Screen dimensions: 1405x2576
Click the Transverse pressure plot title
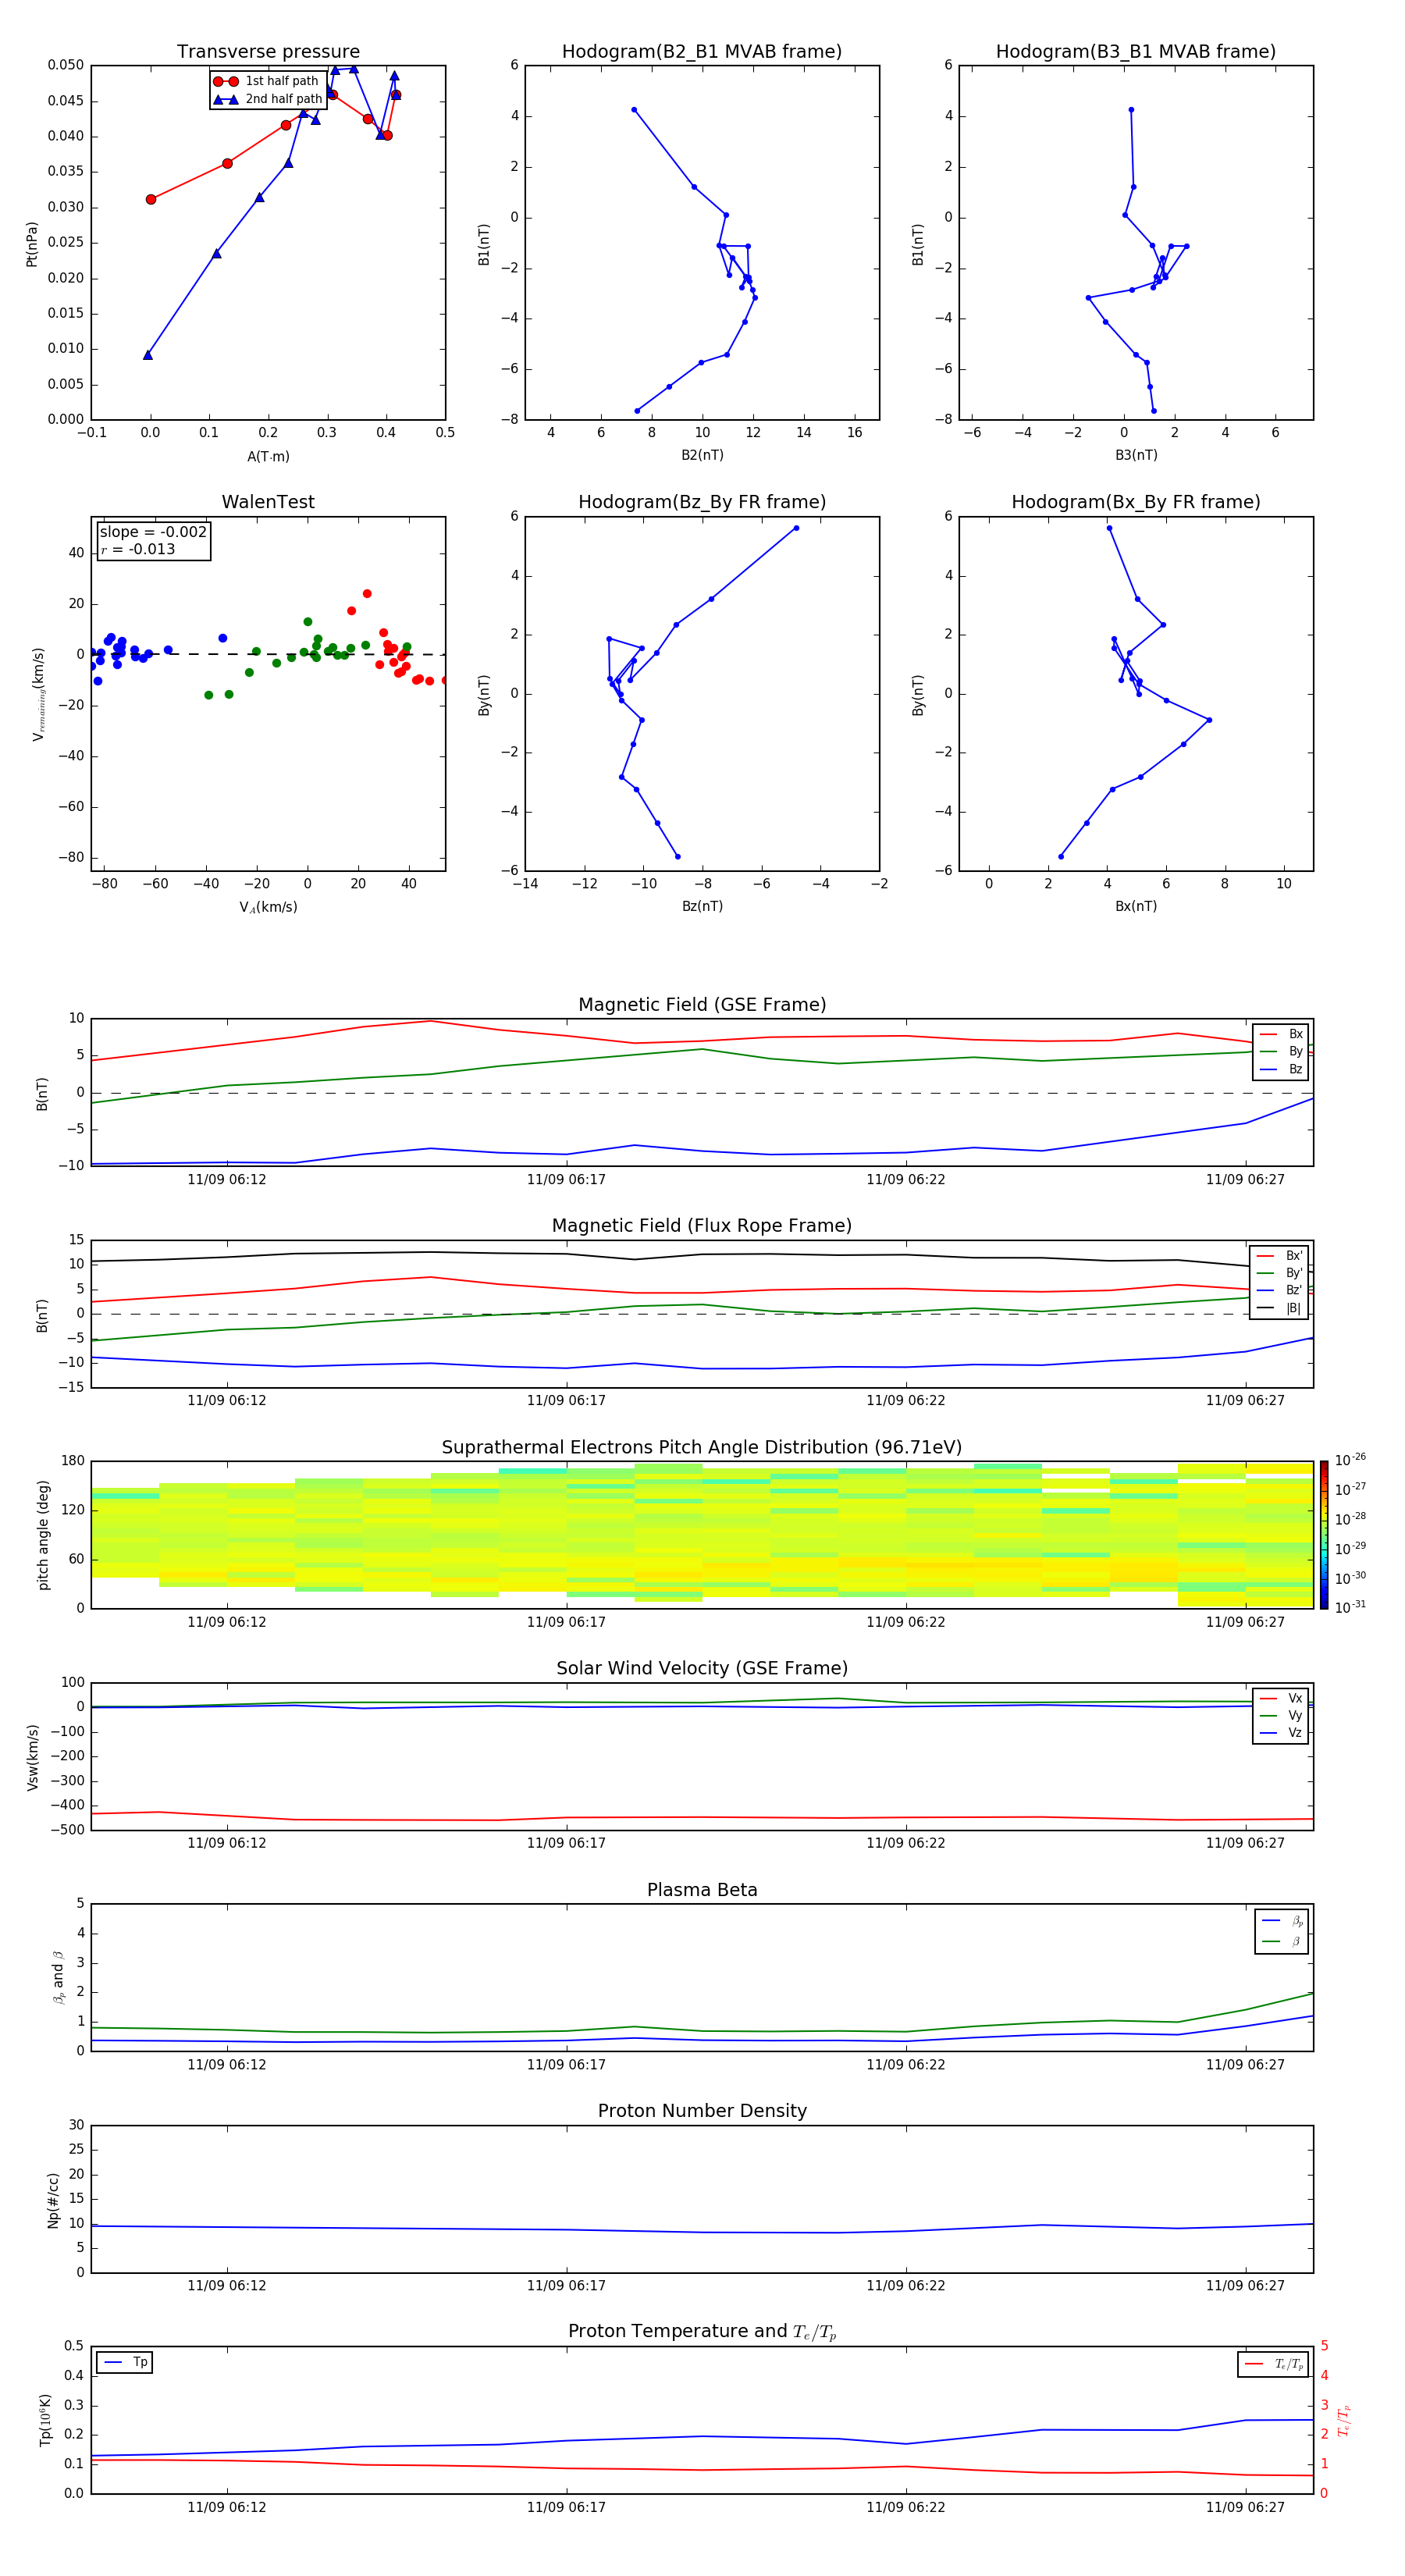268,52
